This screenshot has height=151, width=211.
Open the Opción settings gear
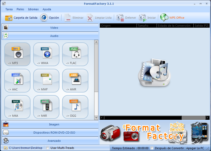pyautogui.click(x=49, y=18)
